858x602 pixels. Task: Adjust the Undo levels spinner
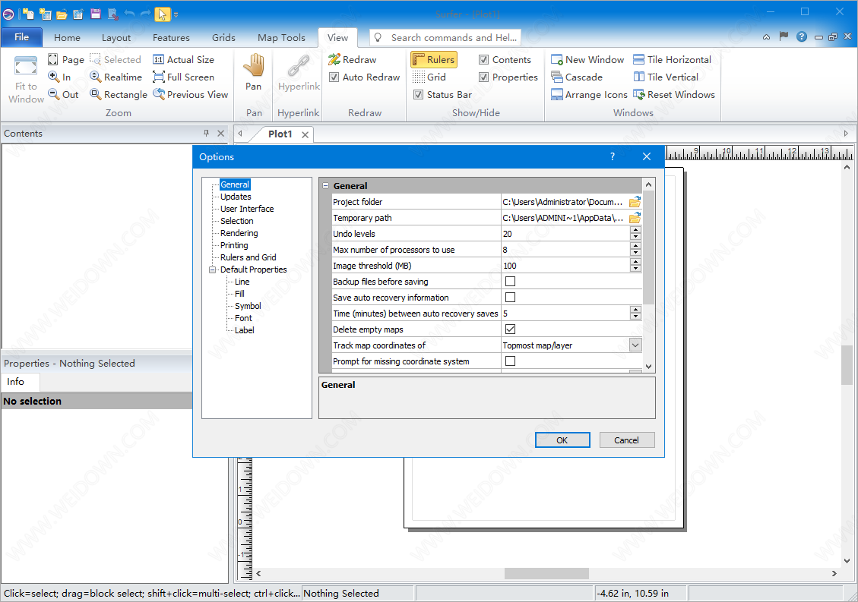pyautogui.click(x=635, y=234)
